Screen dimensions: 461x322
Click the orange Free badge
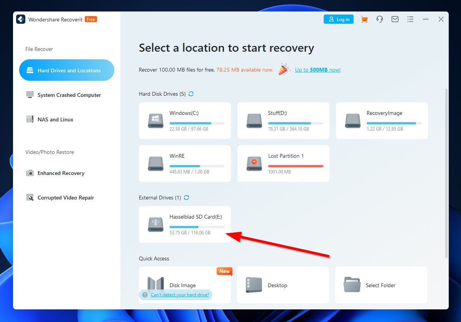[x=91, y=19]
